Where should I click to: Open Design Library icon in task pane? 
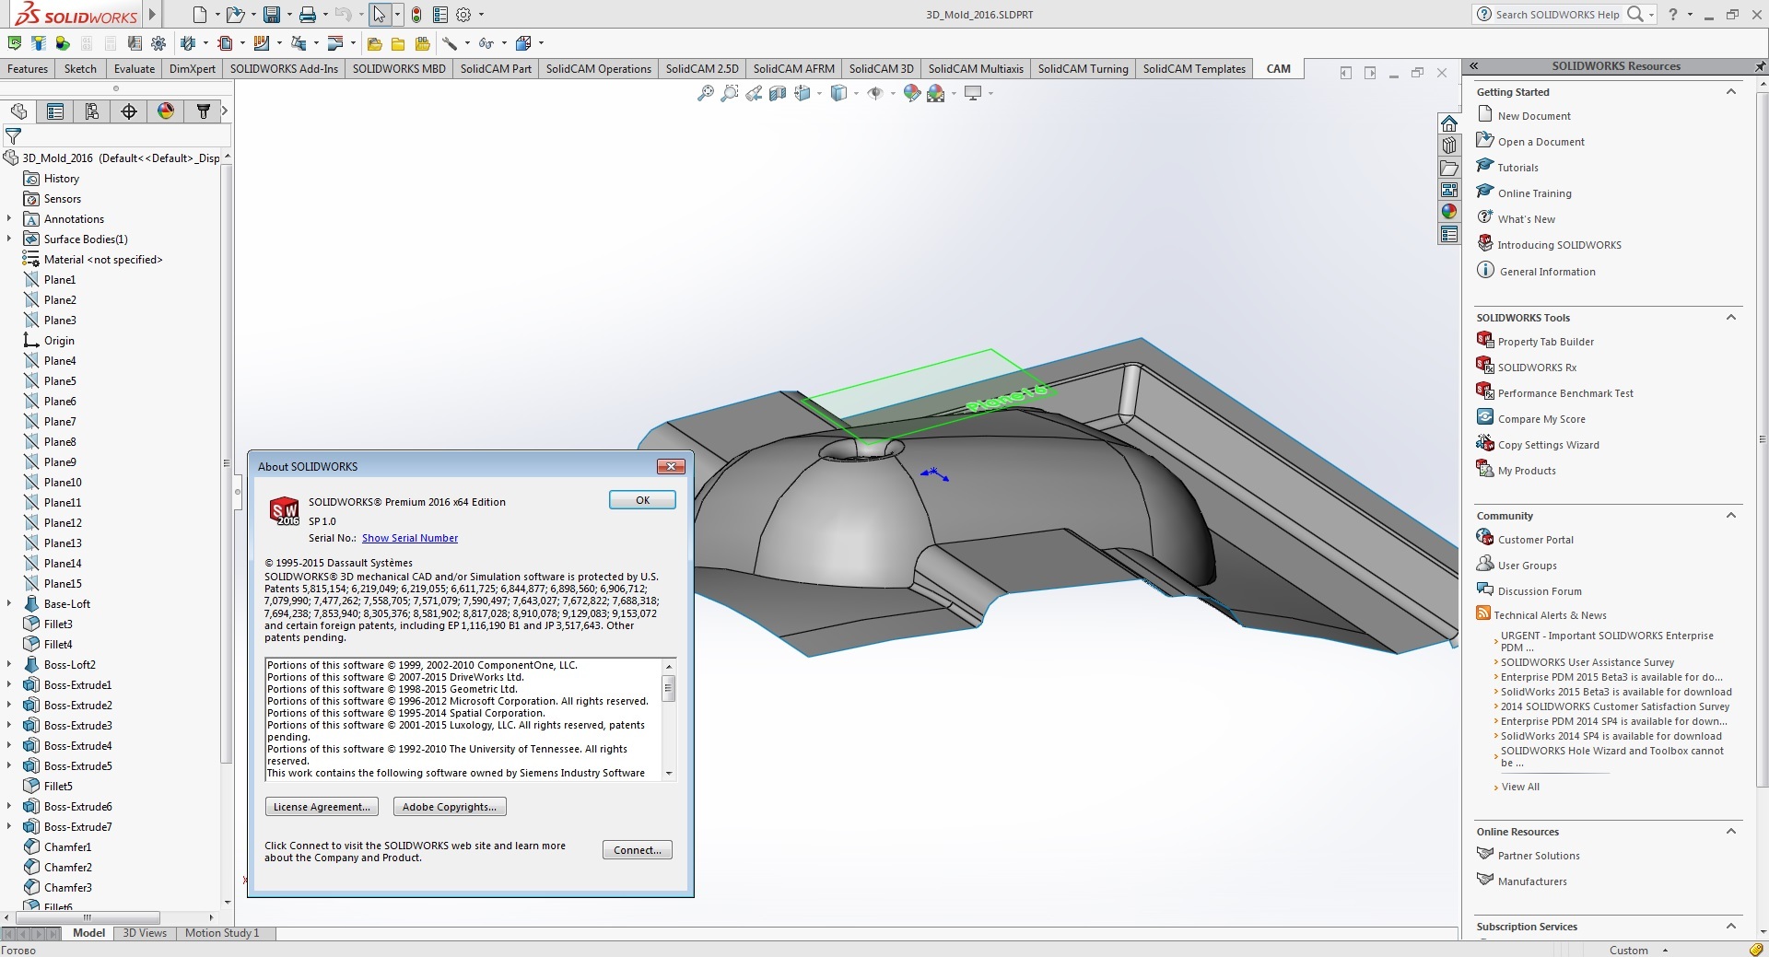point(1449,146)
